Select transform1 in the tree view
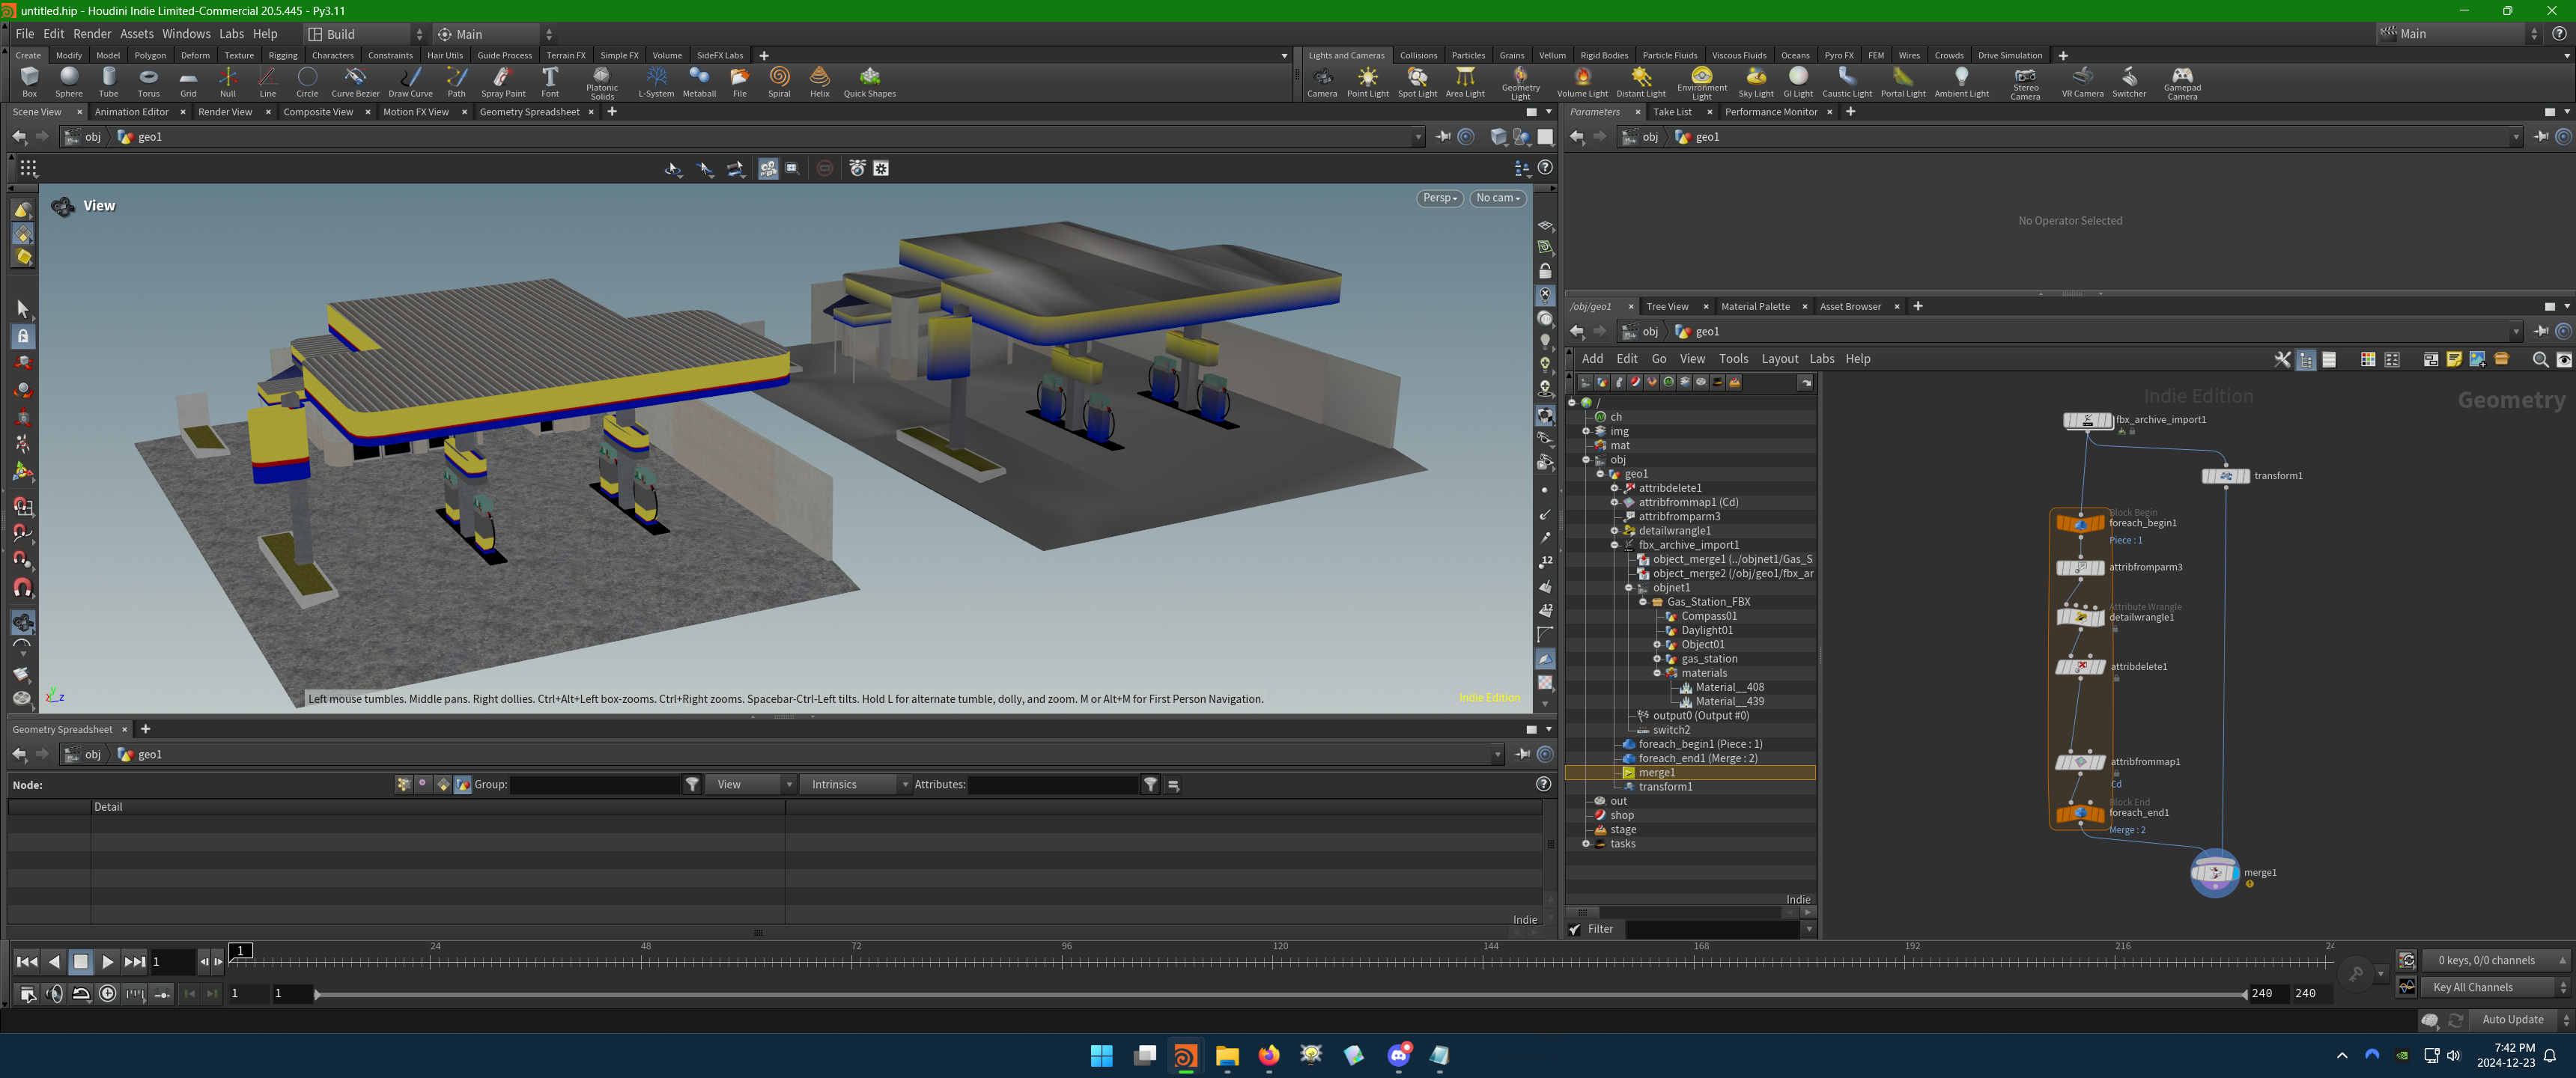The image size is (2576, 1078). point(1665,787)
